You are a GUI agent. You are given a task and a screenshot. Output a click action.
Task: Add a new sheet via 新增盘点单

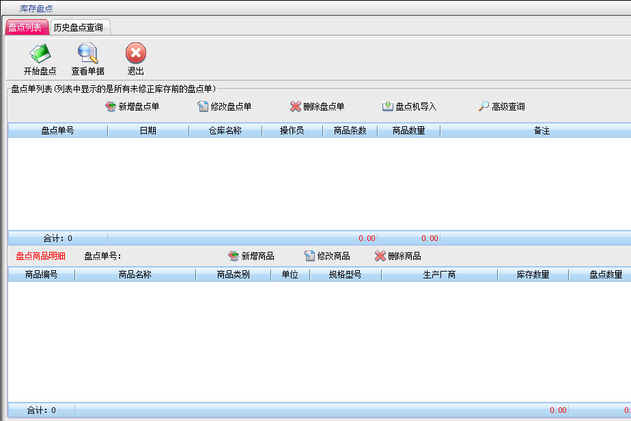pyautogui.click(x=132, y=106)
